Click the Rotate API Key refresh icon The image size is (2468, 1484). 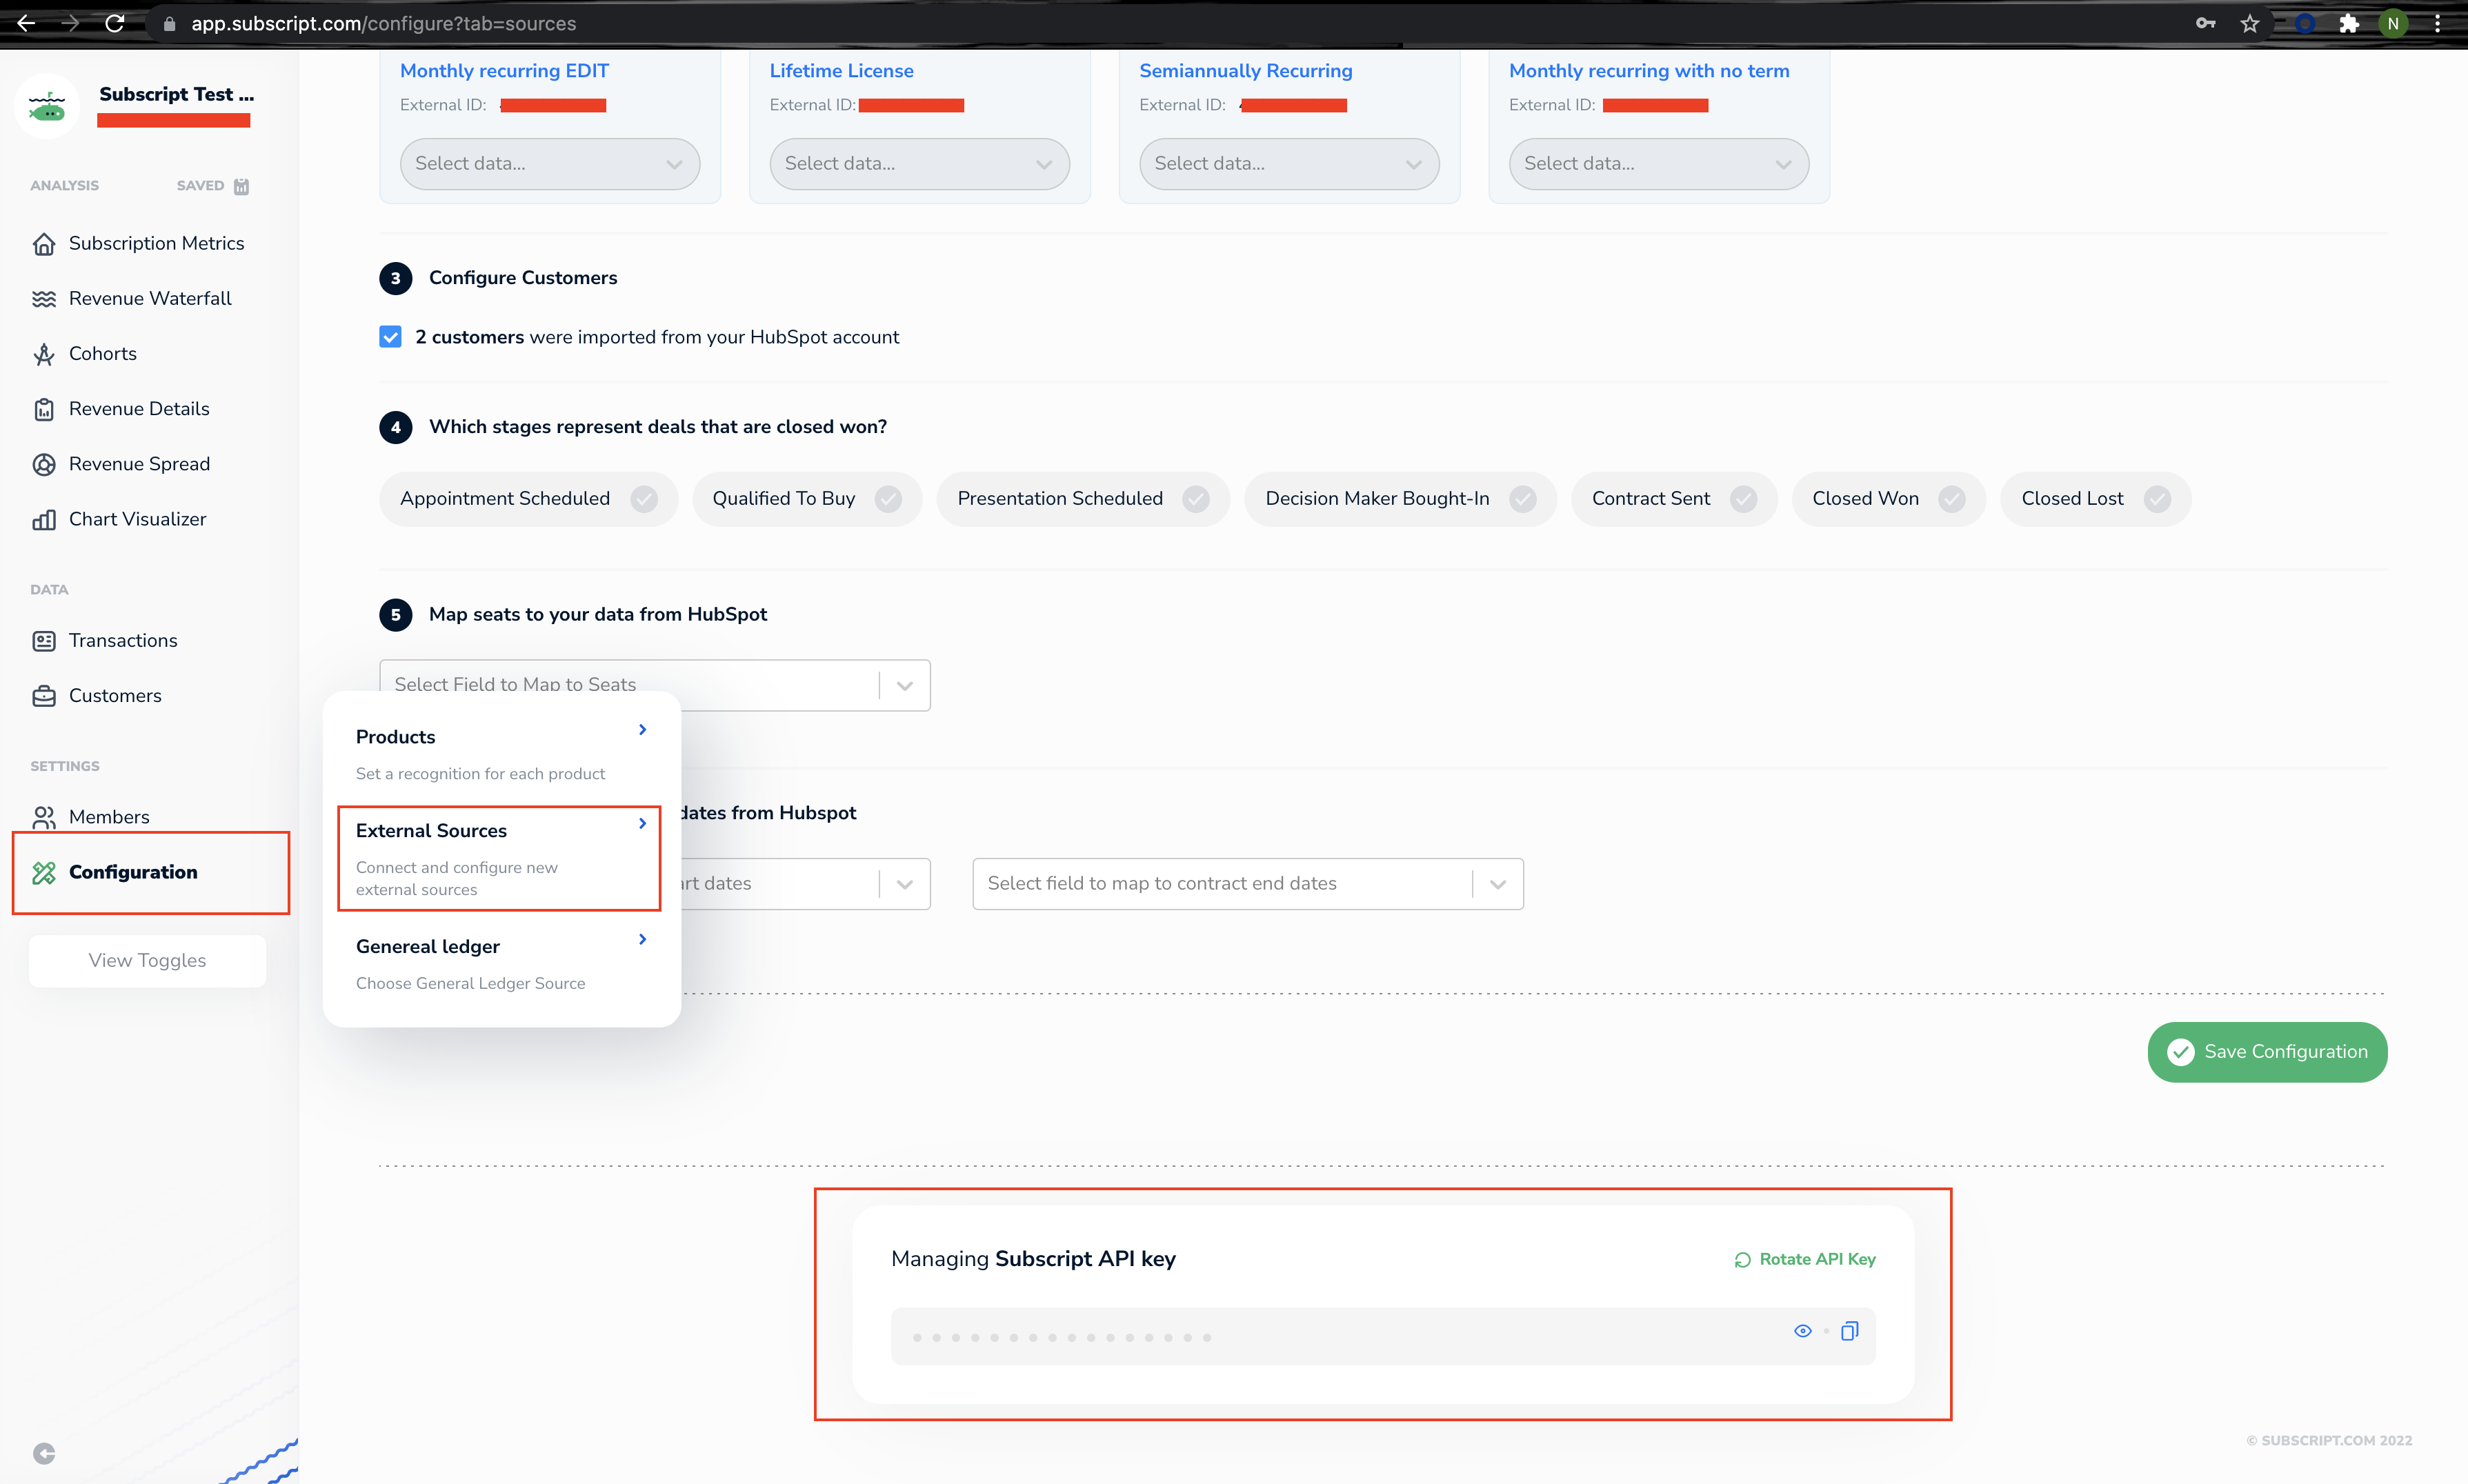(1742, 1260)
